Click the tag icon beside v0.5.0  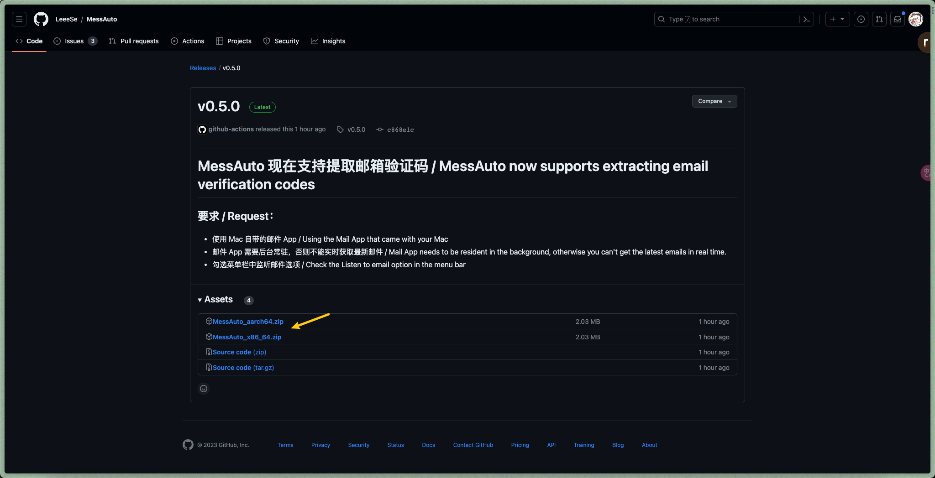coord(340,130)
